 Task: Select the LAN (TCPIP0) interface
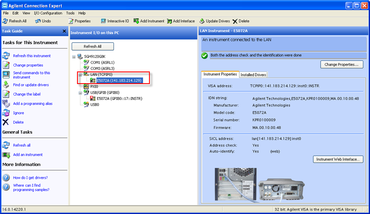tap(101, 74)
